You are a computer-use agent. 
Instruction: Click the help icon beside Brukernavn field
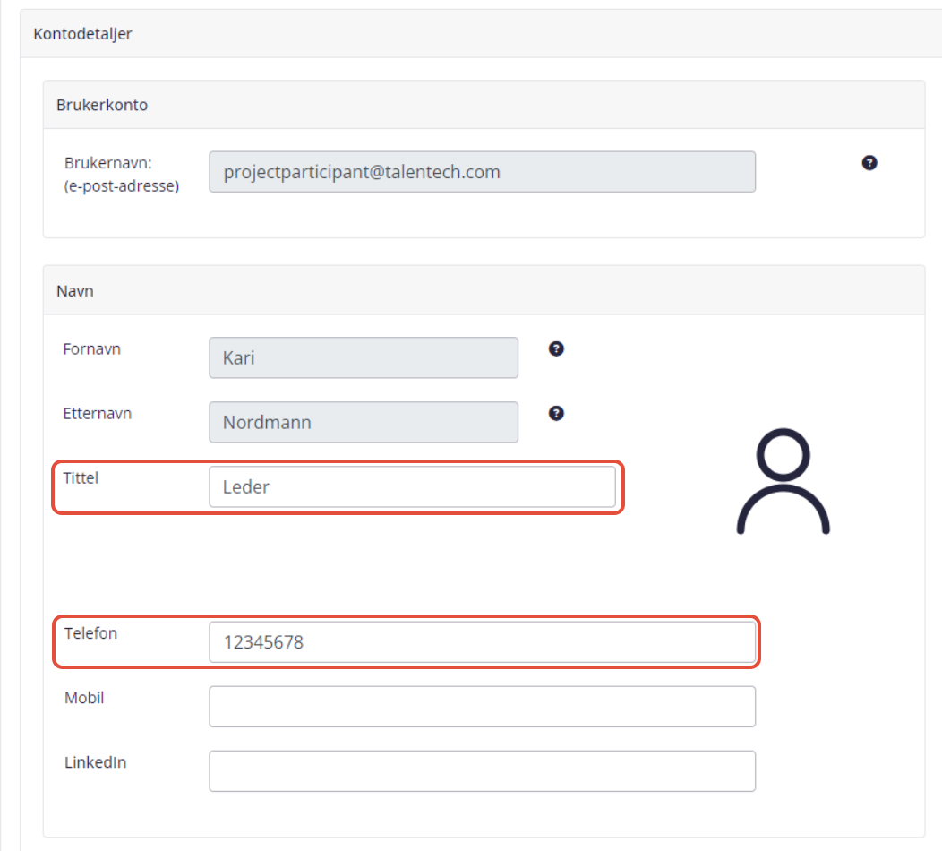[869, 163]
